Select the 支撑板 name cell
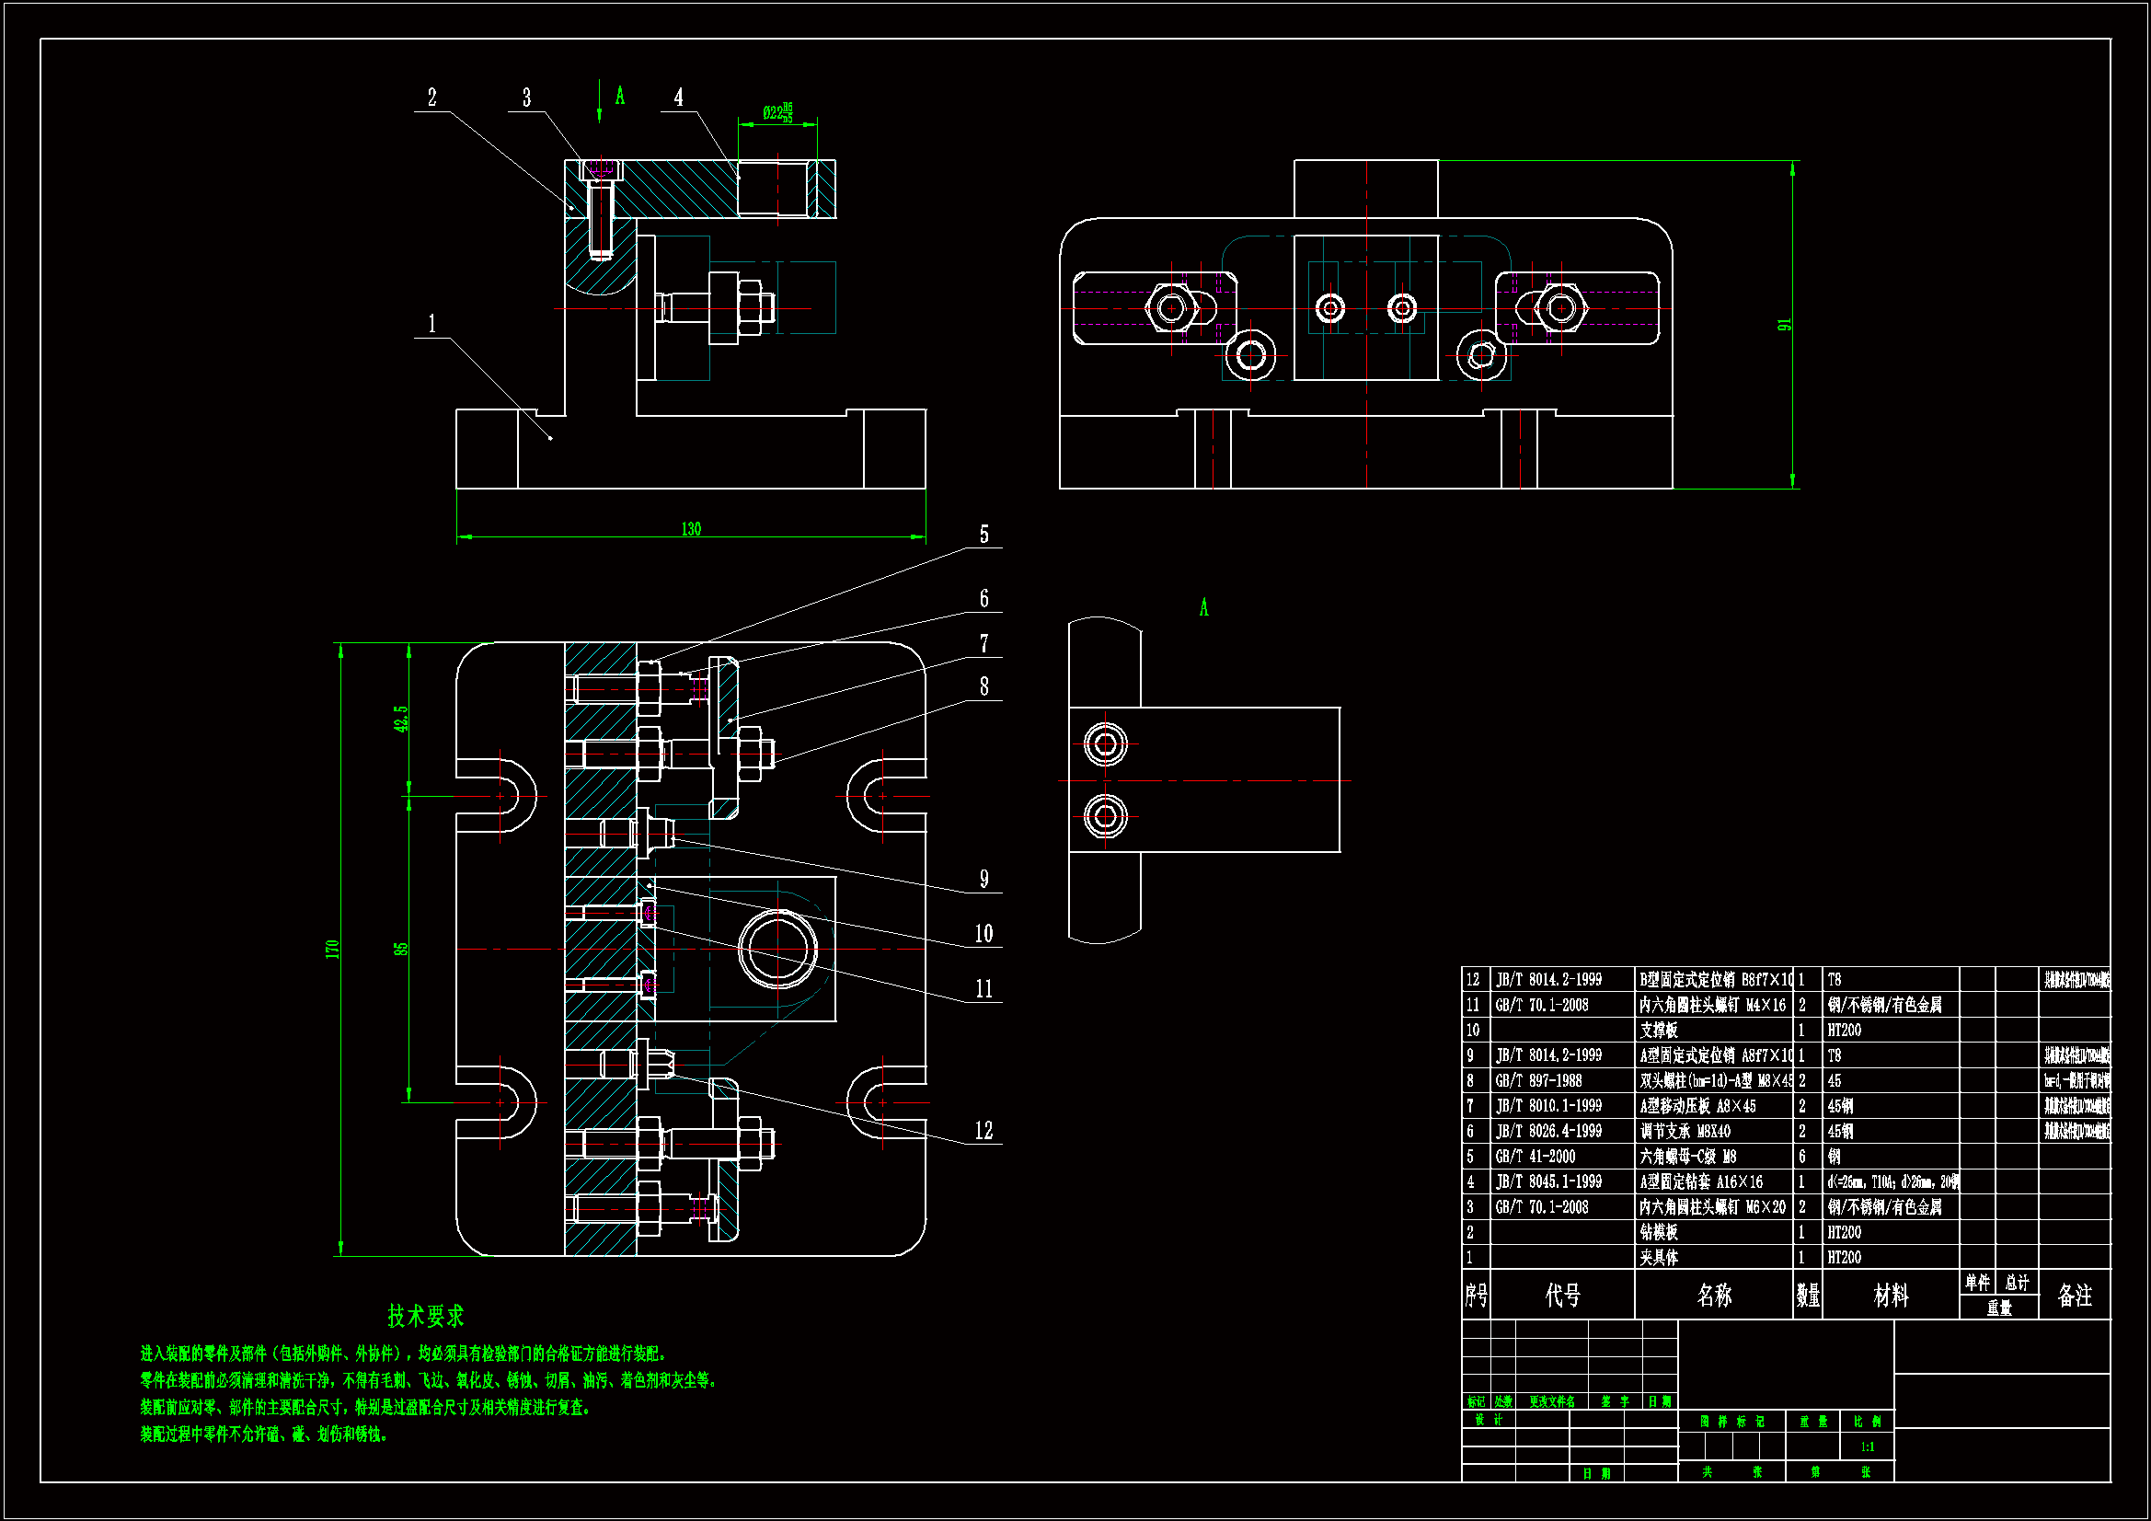The image size is (2151, 1521). 1658,1030
